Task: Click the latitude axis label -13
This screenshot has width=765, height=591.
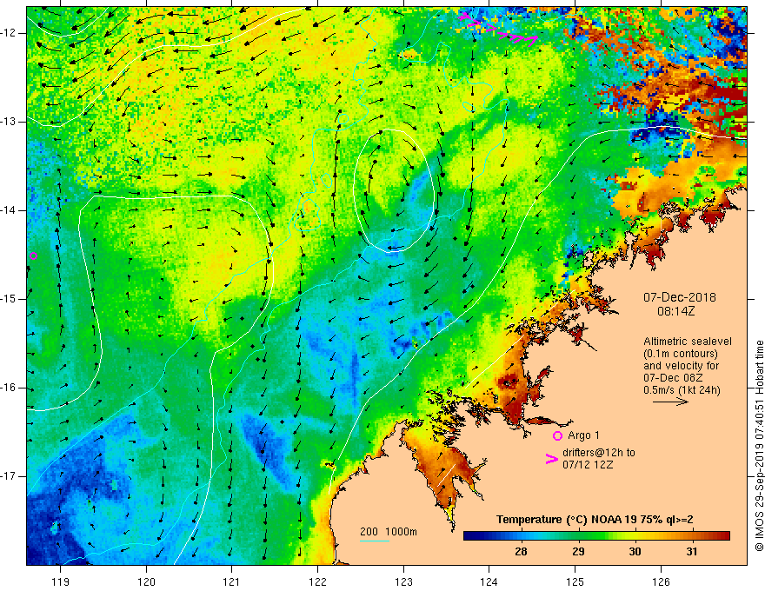Action: (9, 122)
